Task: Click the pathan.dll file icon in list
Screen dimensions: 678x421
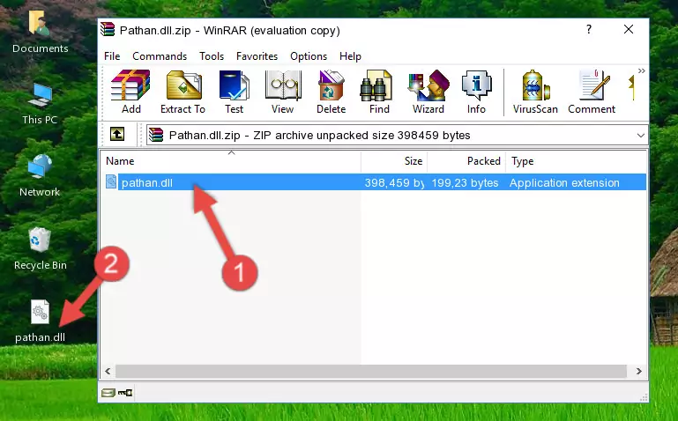Action: (x=111, y=181)
